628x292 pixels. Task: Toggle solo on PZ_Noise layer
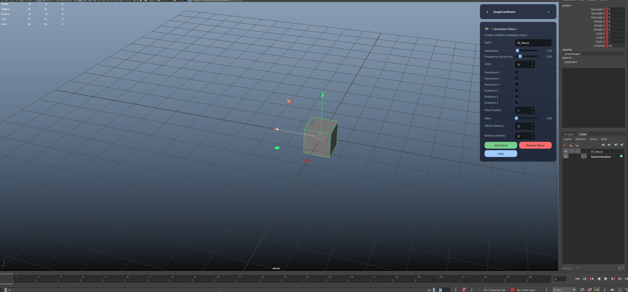coord(572,151)
